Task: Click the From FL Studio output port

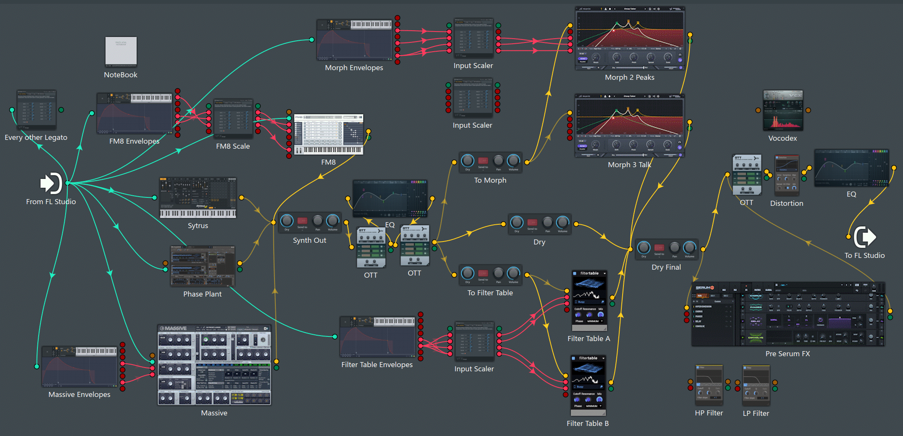Action: [x=67, y=183]
